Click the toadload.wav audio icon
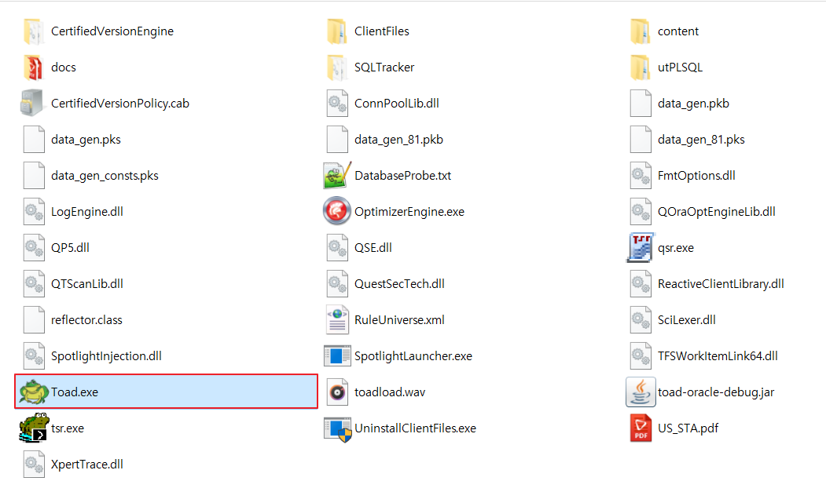The height and width of the screenshot is (492, 826). pyautogui.click(x=337, y=392)
